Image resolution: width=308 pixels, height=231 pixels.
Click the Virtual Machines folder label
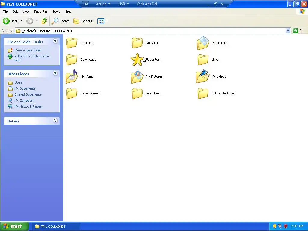click(223, 93)
